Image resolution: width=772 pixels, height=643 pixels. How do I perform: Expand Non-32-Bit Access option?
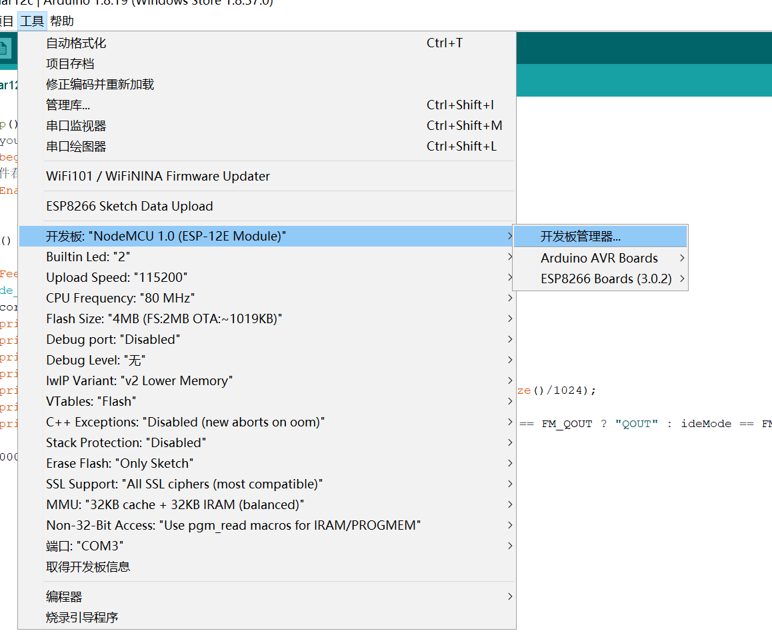click(267, 526)
